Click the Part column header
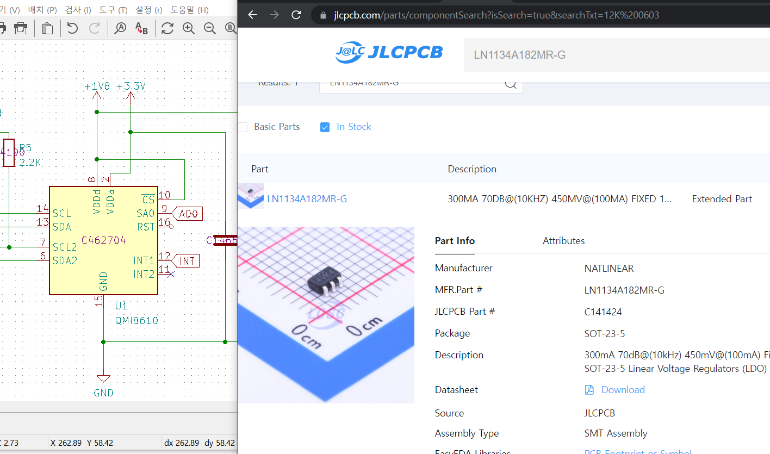The width and height of the screenshot is (770, 454). point(259,169)
